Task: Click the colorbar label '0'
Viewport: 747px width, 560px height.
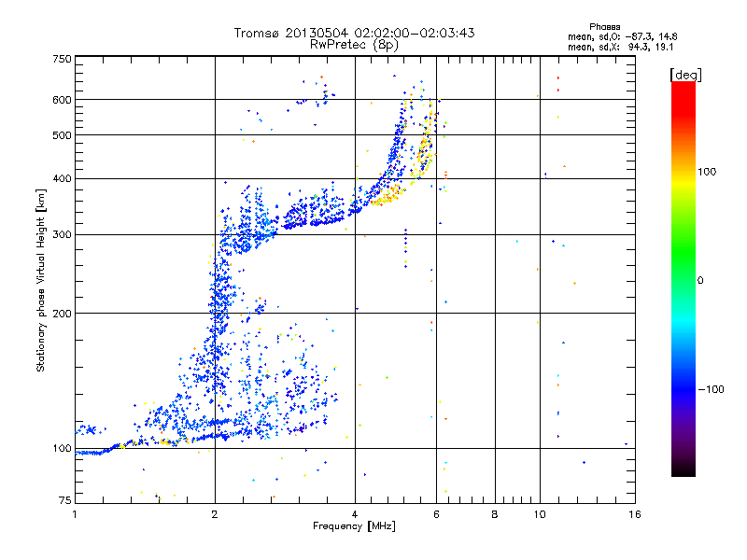Action: [x=700, y=281]
